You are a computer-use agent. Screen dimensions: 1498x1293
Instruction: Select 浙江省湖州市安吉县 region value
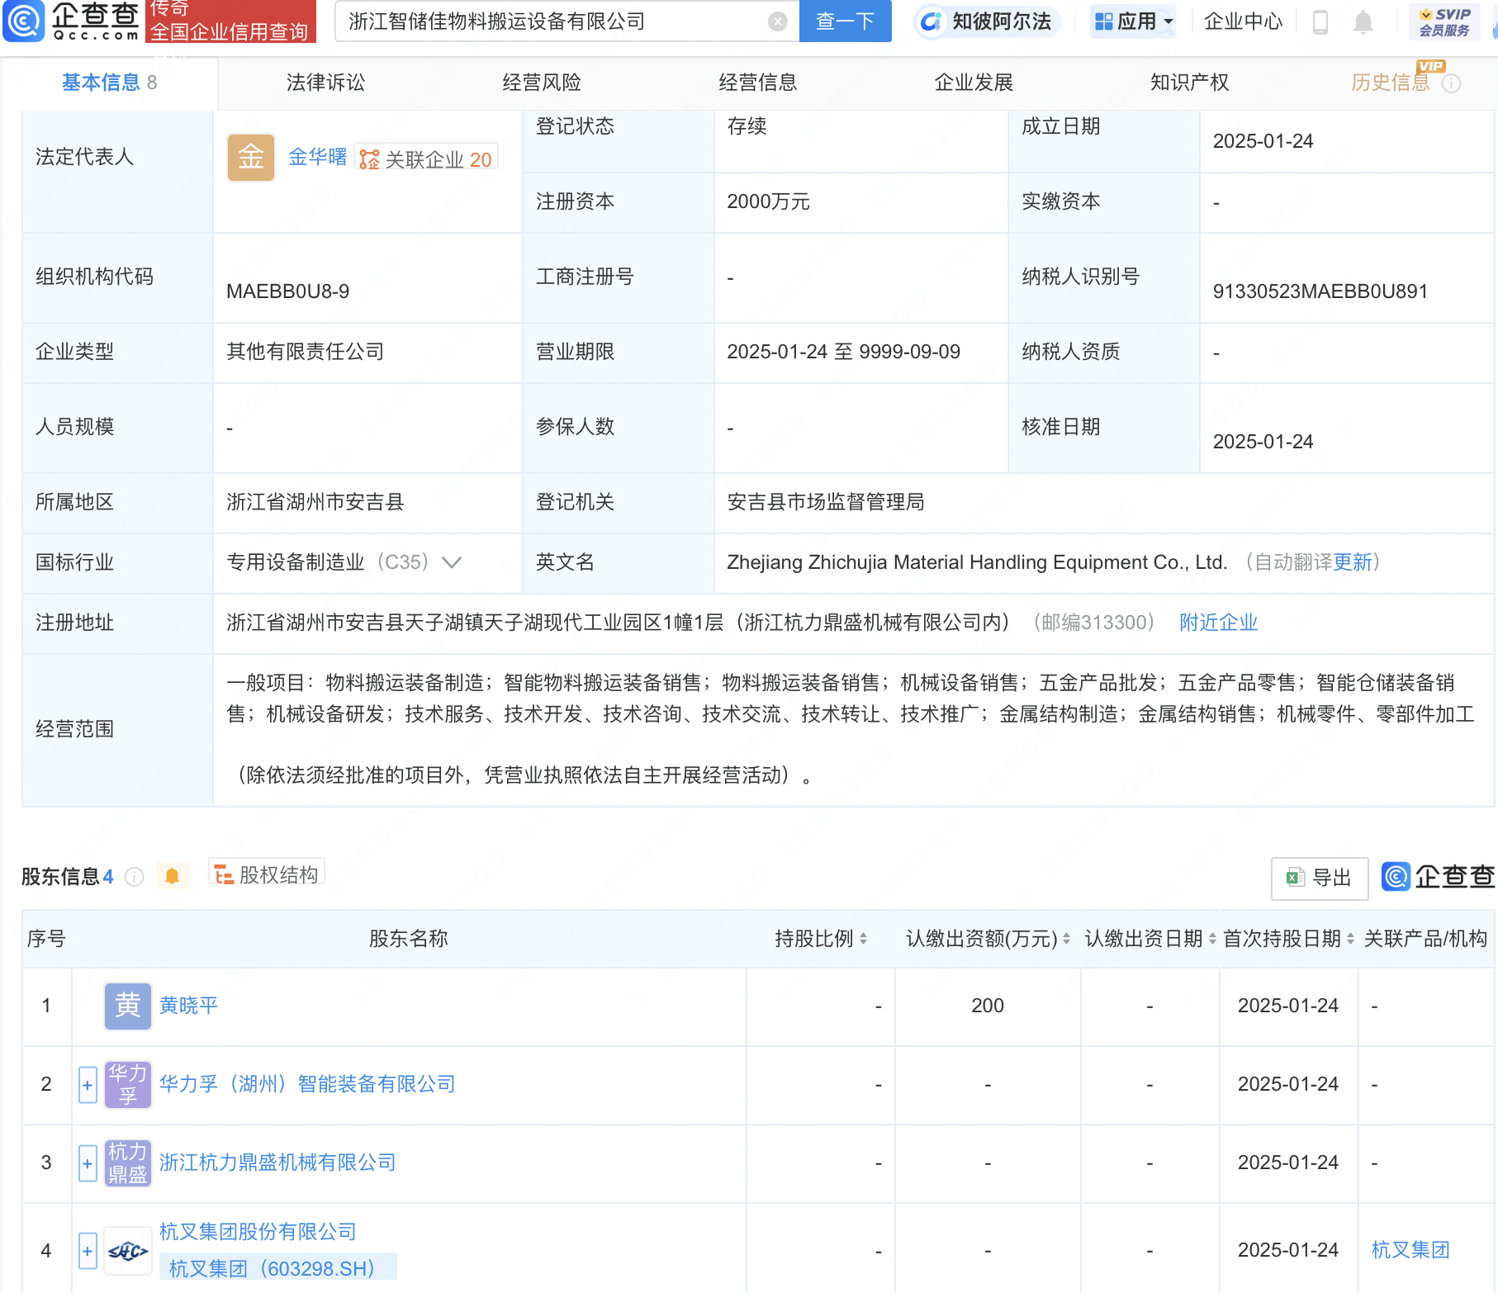(315, 502)
